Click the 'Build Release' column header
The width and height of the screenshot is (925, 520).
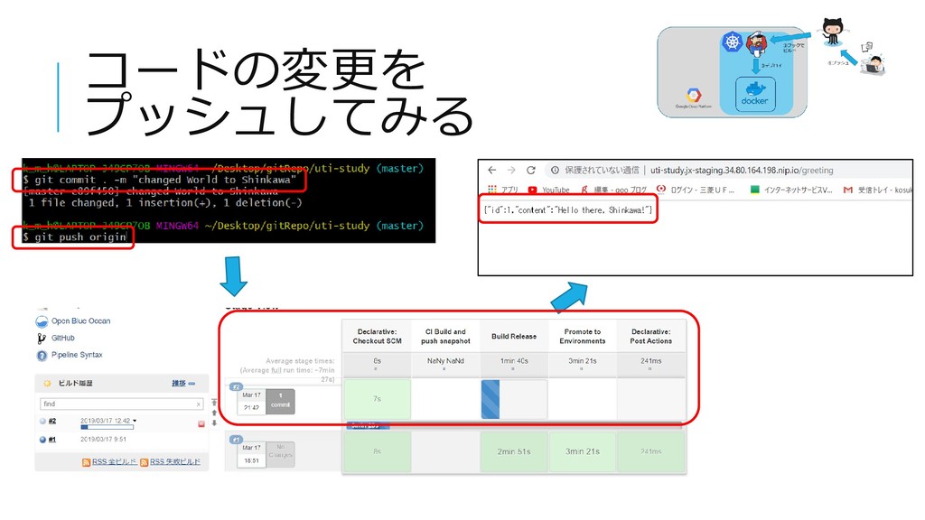pos(514,336)
